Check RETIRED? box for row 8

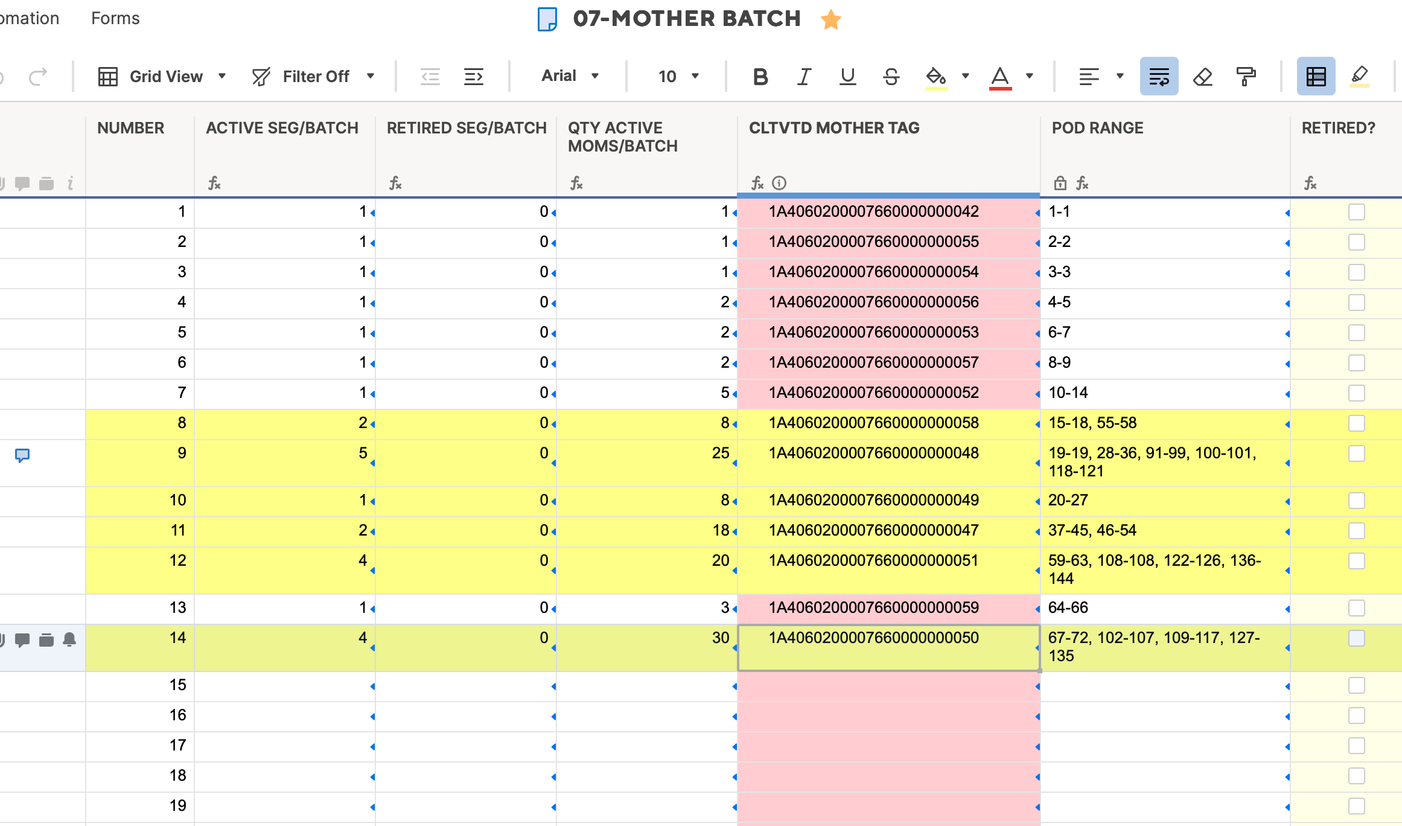tap(1356, 423)
